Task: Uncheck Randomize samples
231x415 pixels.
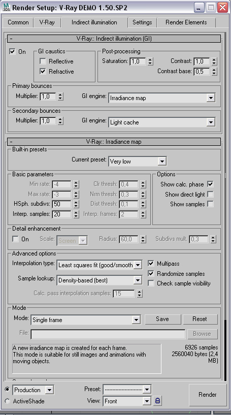Action: pyautogui.click(x=151, y=273)
